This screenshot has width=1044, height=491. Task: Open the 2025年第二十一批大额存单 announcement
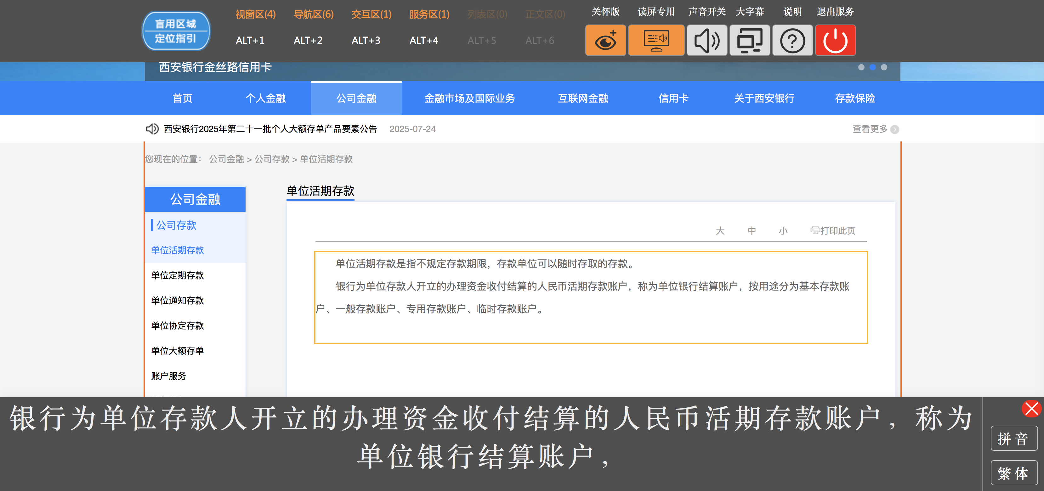270,129
